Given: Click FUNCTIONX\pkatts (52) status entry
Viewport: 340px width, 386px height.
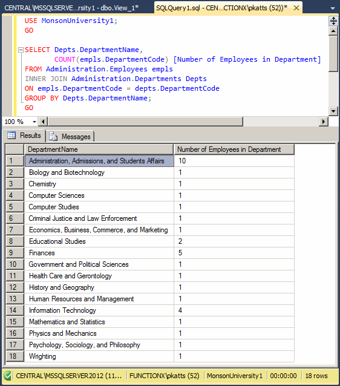Looking at the screenshot, I should pyautogui.click(x=164, y=376).
